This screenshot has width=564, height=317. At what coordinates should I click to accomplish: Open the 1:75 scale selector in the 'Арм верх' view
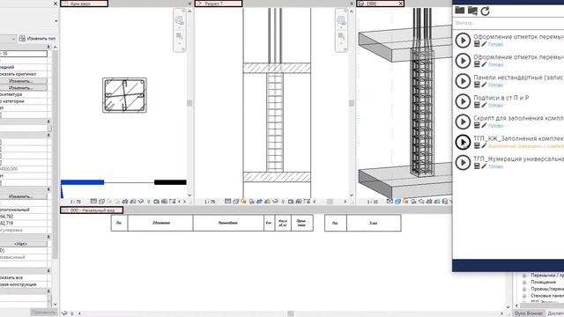tap(76, 202)
